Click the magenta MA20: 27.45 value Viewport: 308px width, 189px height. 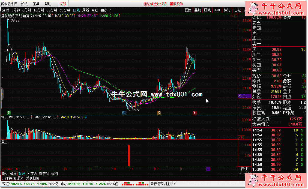87,16
